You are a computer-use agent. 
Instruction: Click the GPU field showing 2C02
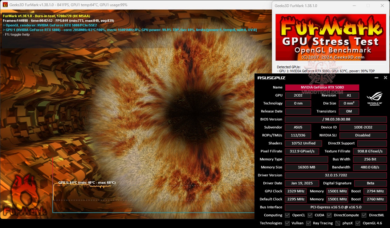[298, 95]
